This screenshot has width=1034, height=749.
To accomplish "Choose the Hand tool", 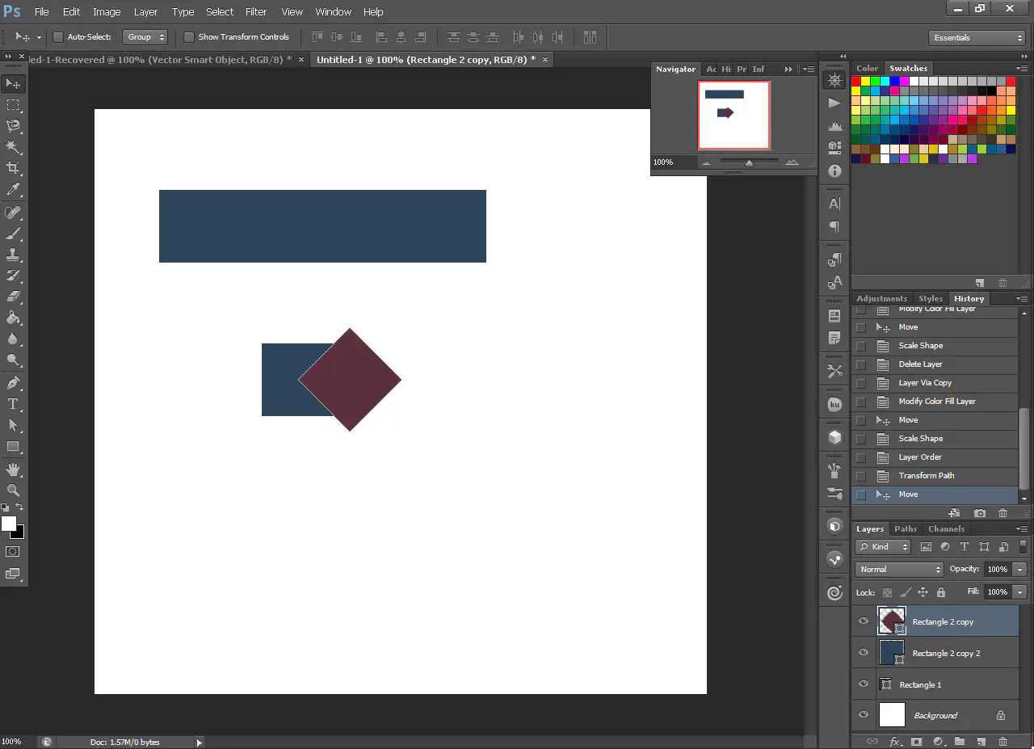I will coord(13,469).
